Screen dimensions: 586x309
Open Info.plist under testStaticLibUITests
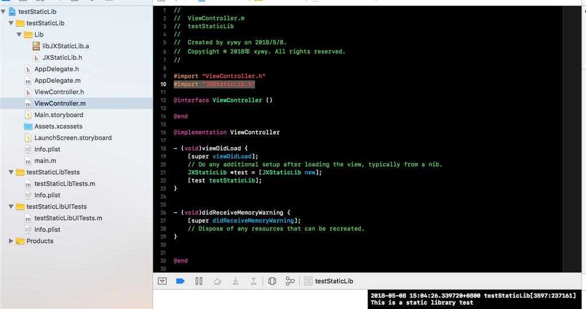[x=47, y=230]
